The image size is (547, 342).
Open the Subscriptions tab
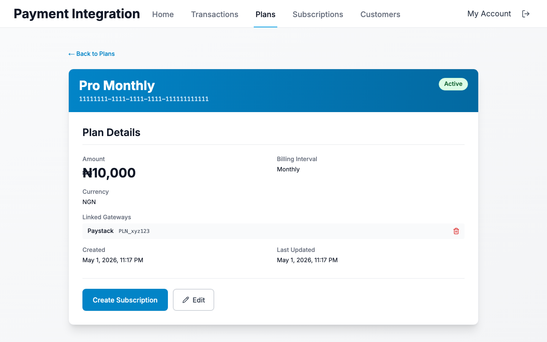318,14
